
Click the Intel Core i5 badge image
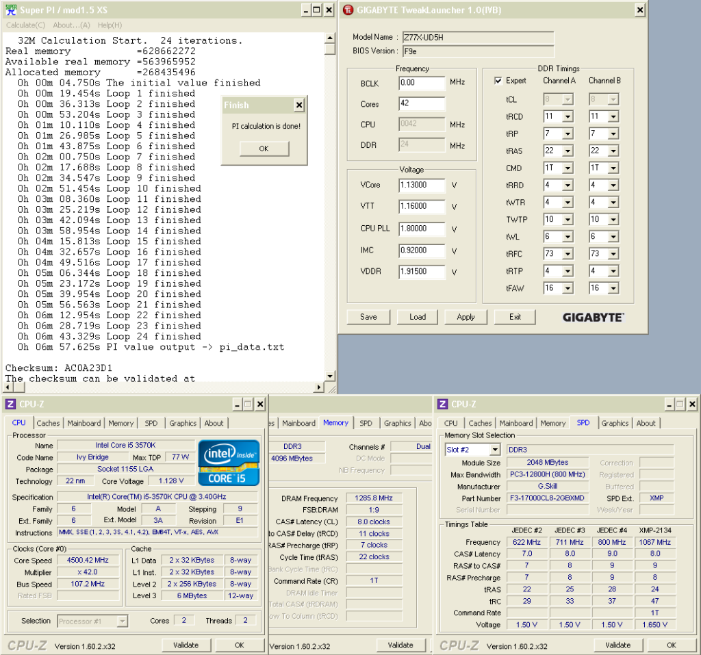coord(229,463)
